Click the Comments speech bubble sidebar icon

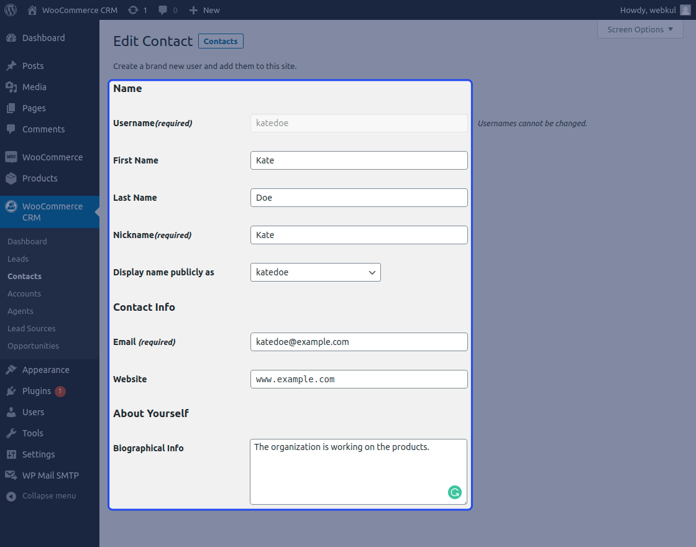pos(11,129)
